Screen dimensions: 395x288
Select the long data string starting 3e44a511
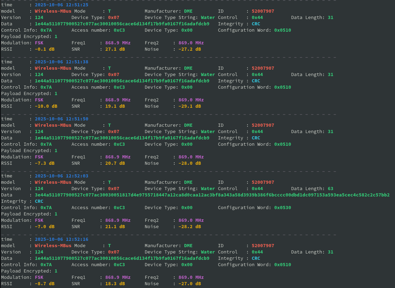[212, 195]
